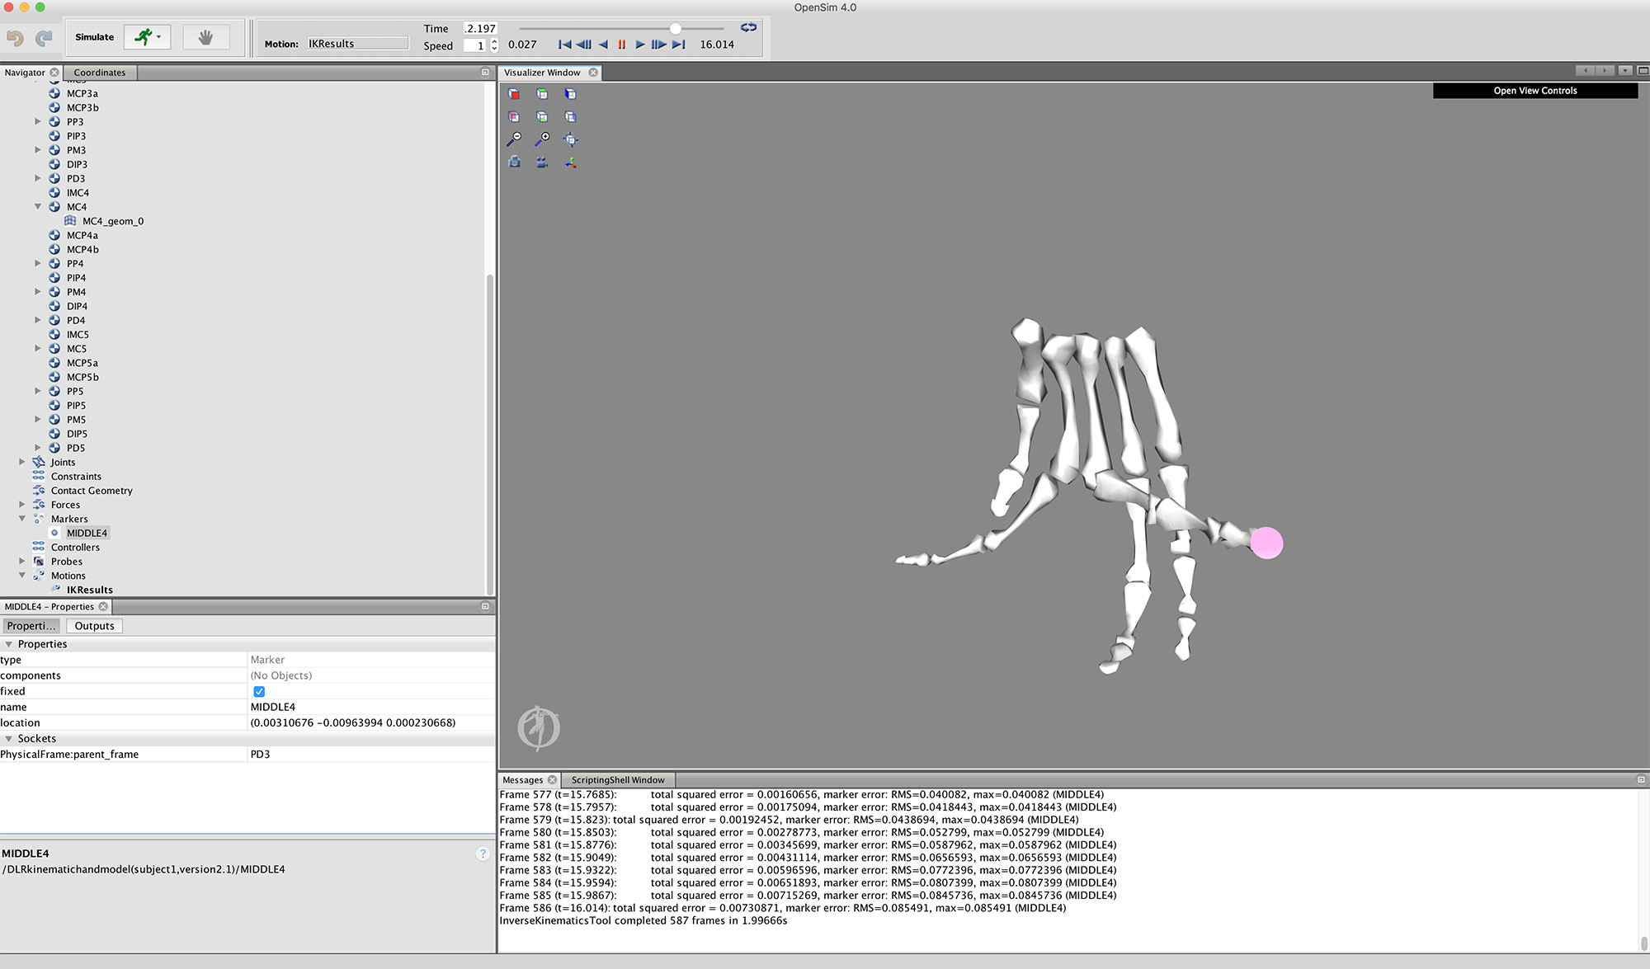This screenshot has width=1650, height=969.
Task: Switch to the Properties tab in the MIDDLE4 panel
Action: point(31,626)
